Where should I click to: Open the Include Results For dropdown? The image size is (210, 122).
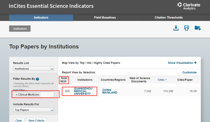click(33, 110)
